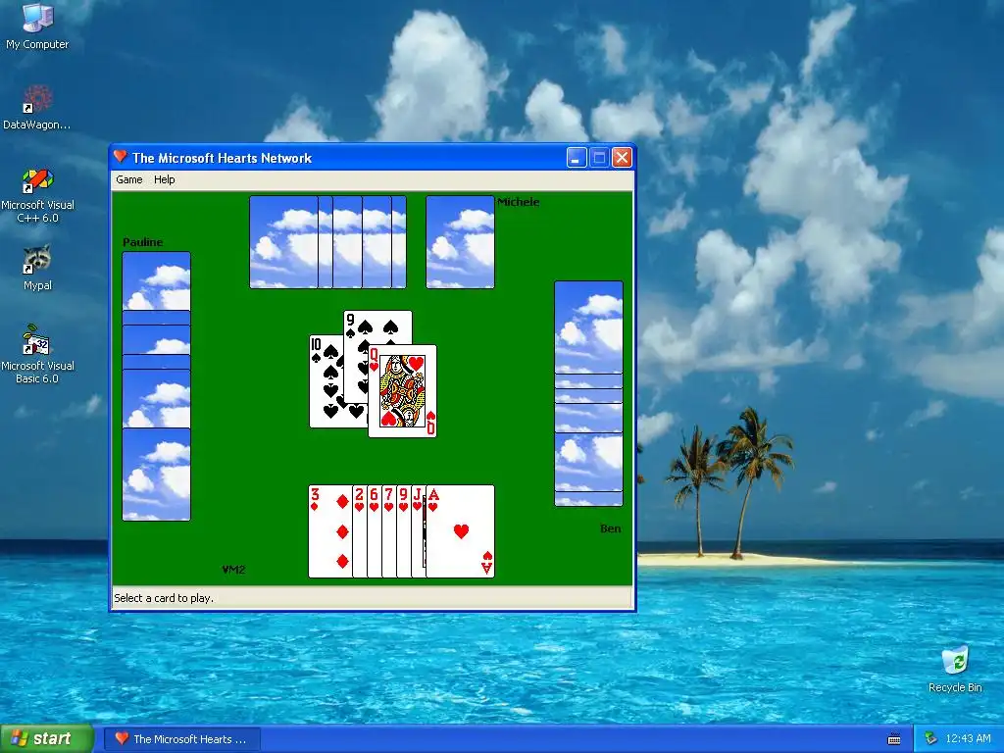Open the My Computer desktop icon
This screenshot has width=1004, height=753.
37,26
